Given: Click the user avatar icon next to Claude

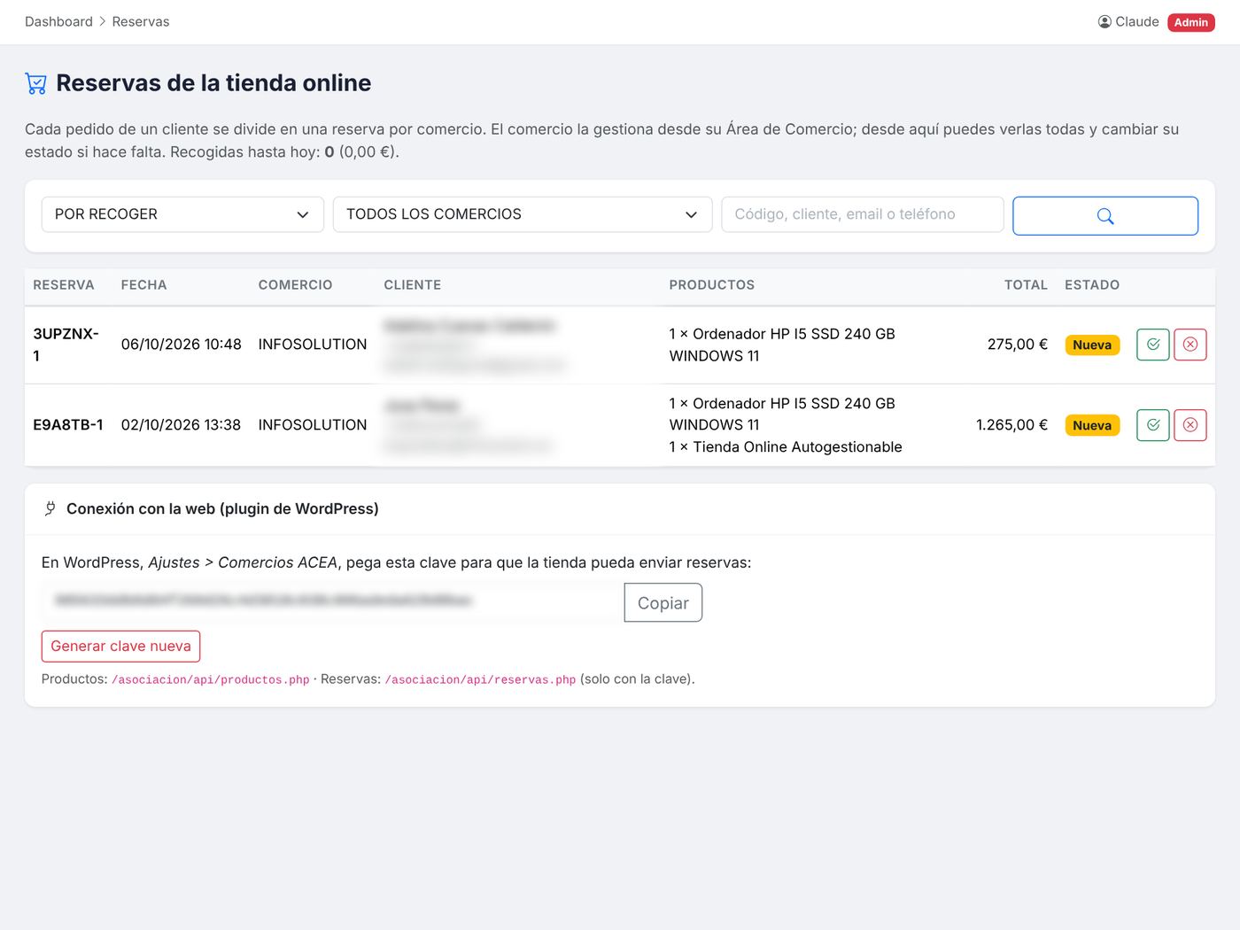Looking at the screenshot, I should [x=1104, y=22].
